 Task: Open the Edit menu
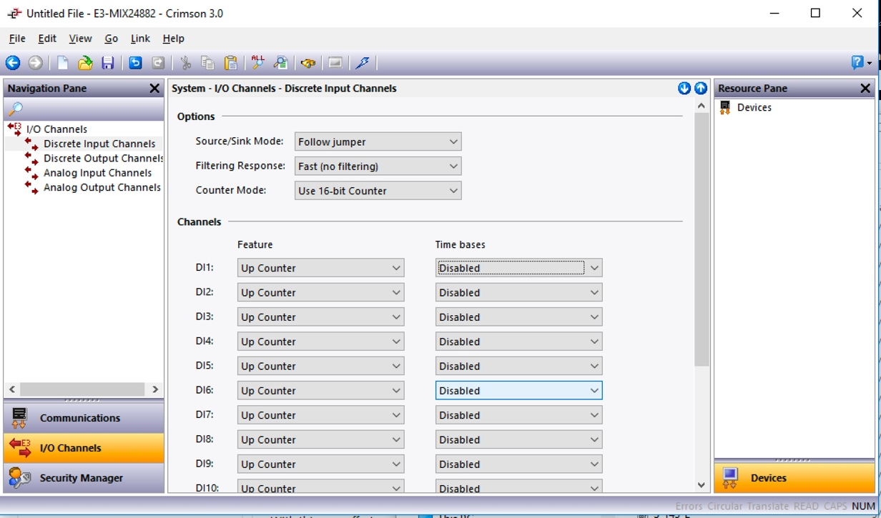47,39
